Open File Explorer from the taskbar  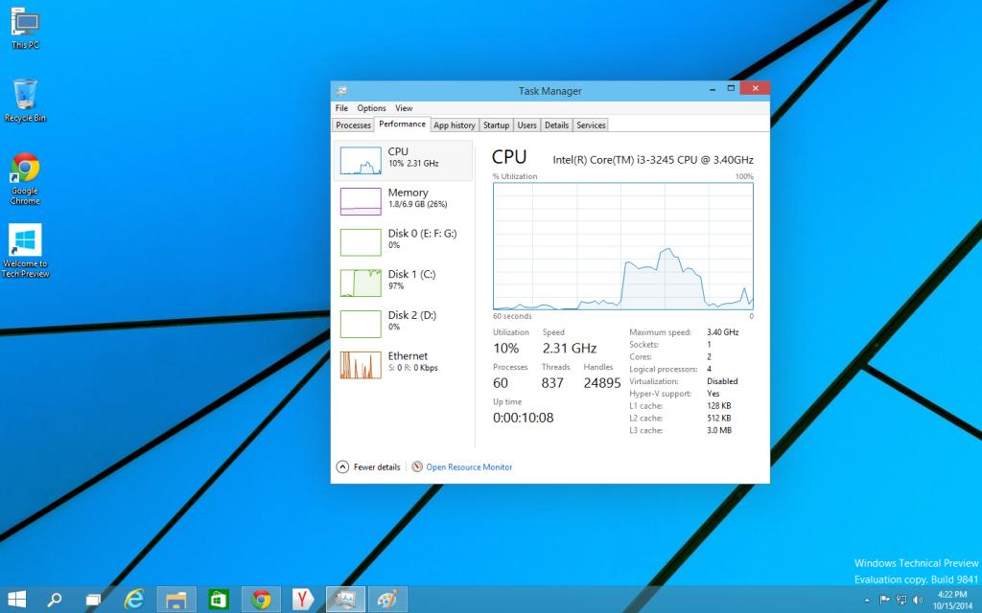(176, 600)
